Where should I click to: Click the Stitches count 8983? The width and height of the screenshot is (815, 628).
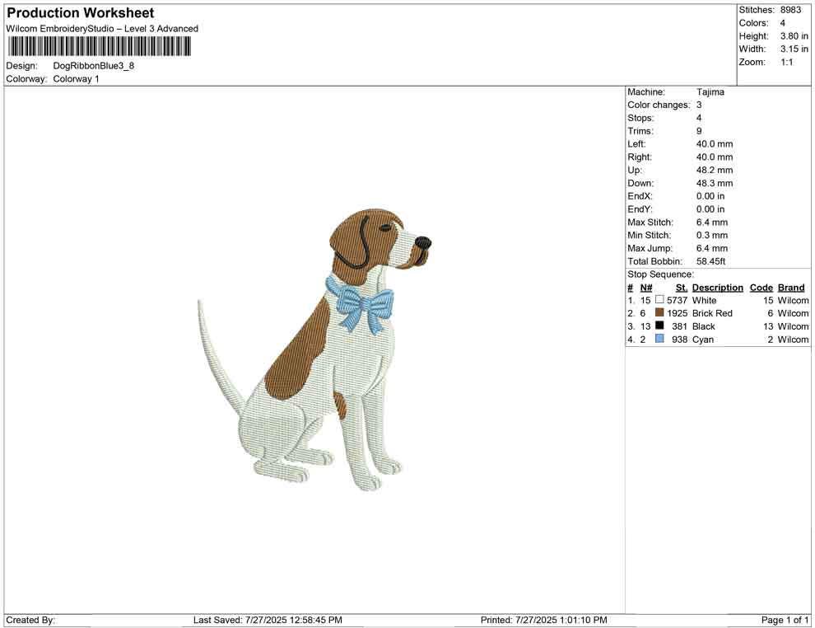(790, 10)
